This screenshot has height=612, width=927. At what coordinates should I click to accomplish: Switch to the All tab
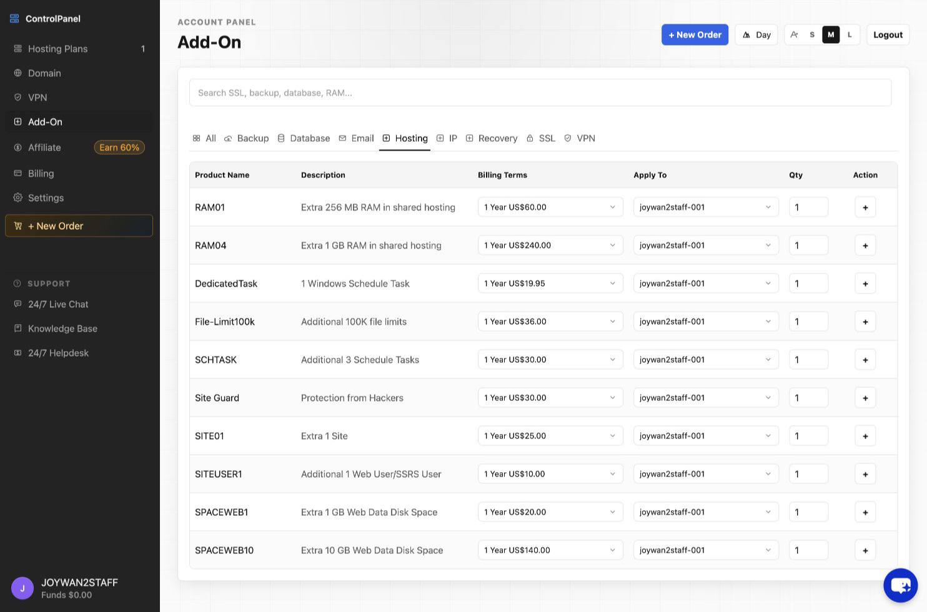(x=204, y=138)
